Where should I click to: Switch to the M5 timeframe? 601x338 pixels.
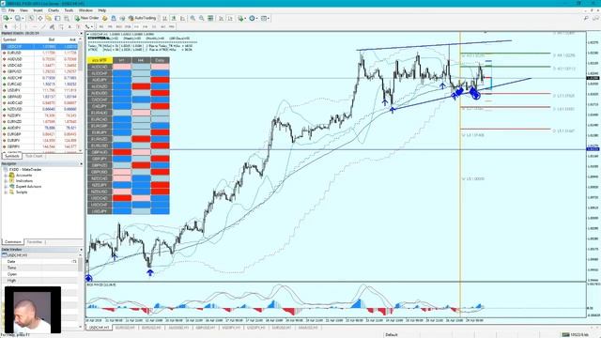coord(110,27)
